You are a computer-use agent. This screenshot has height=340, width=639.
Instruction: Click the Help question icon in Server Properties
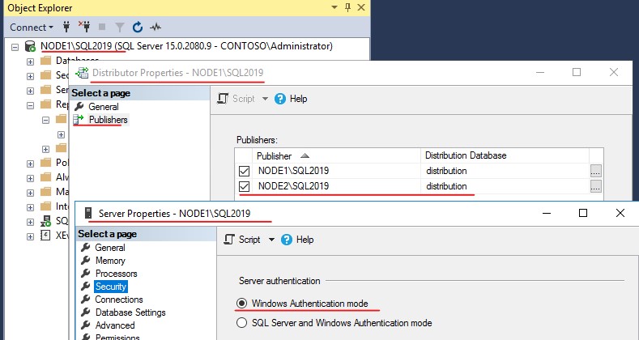(x=287, y=240)
